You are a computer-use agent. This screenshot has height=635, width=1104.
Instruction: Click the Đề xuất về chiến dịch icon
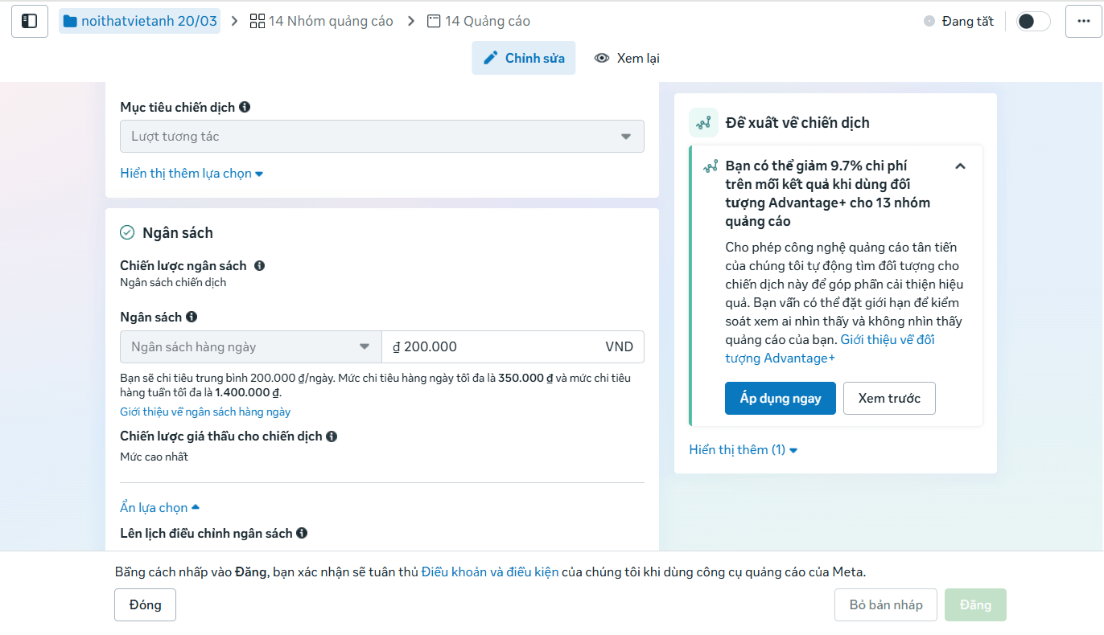pyautogui.click(x=704, y=123)
